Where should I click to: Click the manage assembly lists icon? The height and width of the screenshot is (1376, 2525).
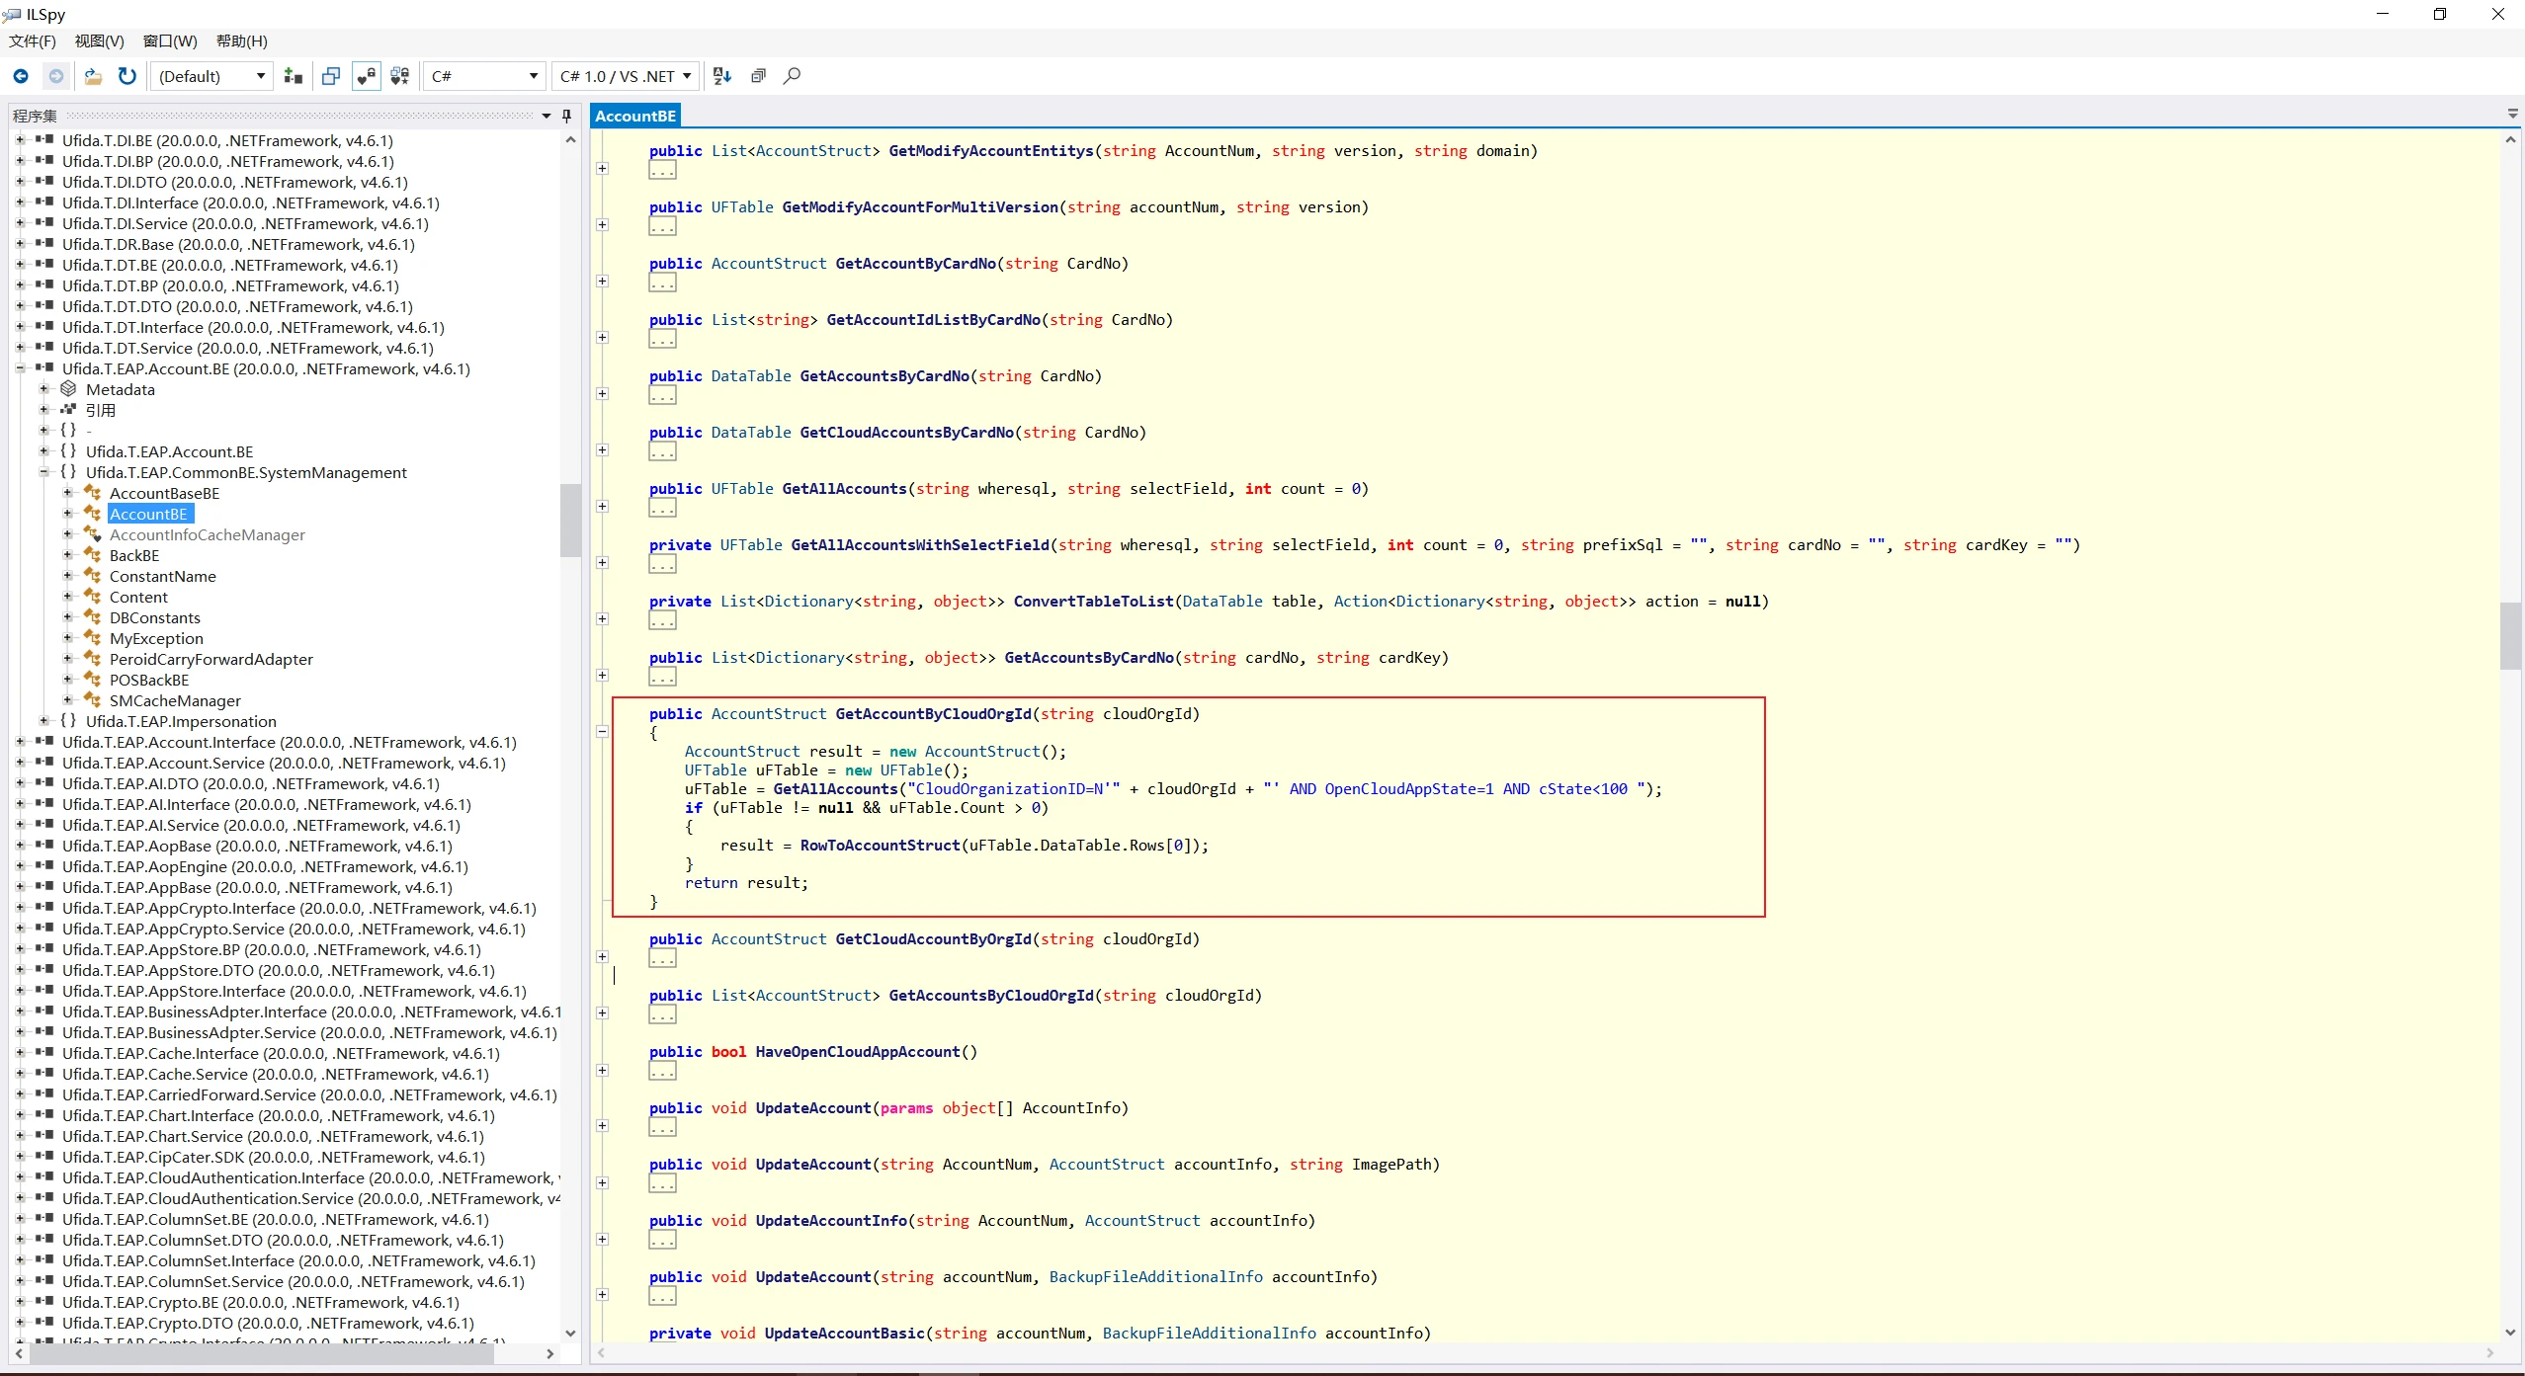(294, 76)
